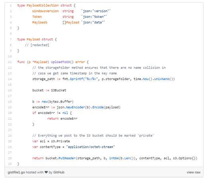Click 'PutReader' method on line 28
This screenshot has height=179, width=207.
(x=67, y=158)
